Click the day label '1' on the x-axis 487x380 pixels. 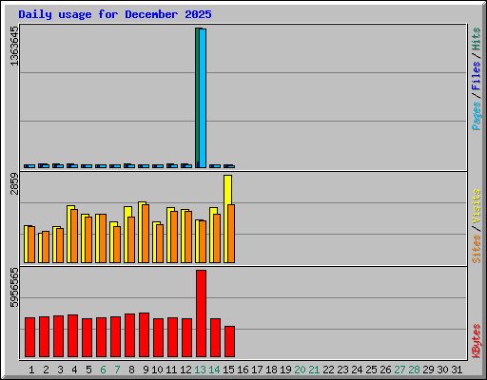pos(31,370)
